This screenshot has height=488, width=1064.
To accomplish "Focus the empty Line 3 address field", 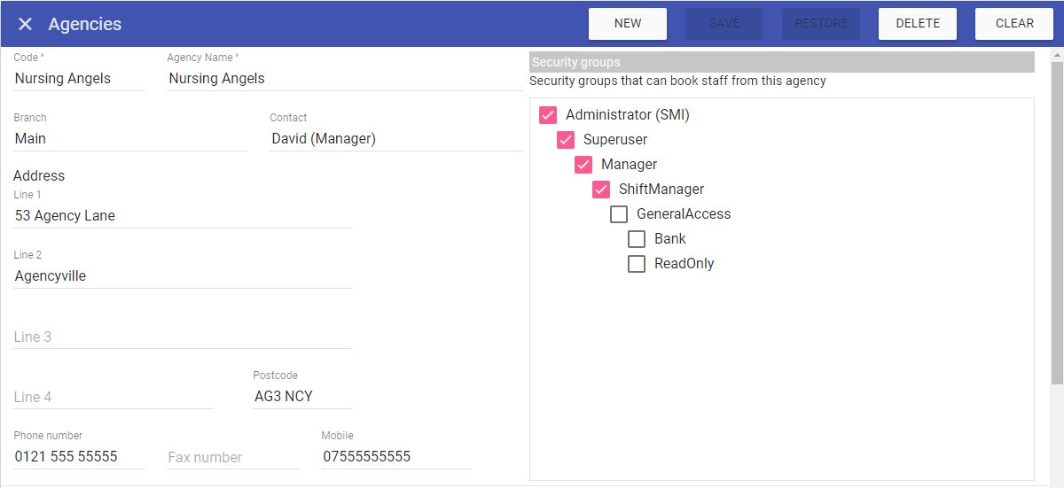I will (182, 337).
